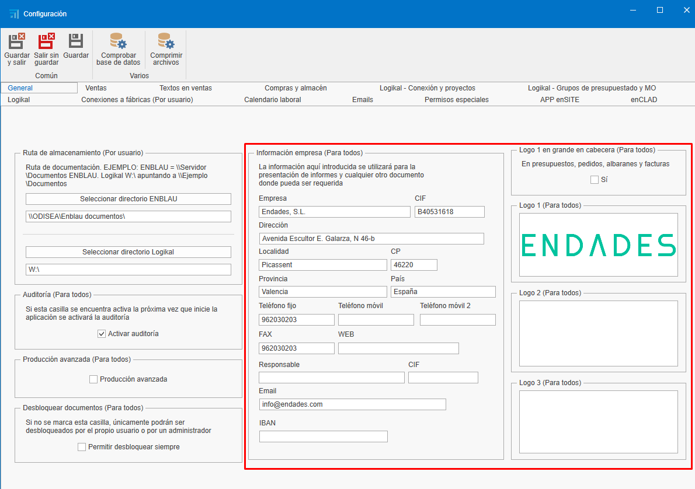Screen dimensions: 695x489
Task: Go to Permisos especiales tab
Action: coord(457,100)
